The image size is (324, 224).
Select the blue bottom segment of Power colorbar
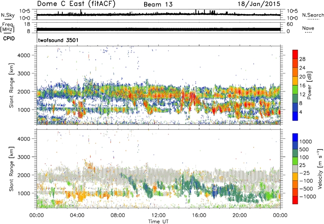tap(295, 116)
